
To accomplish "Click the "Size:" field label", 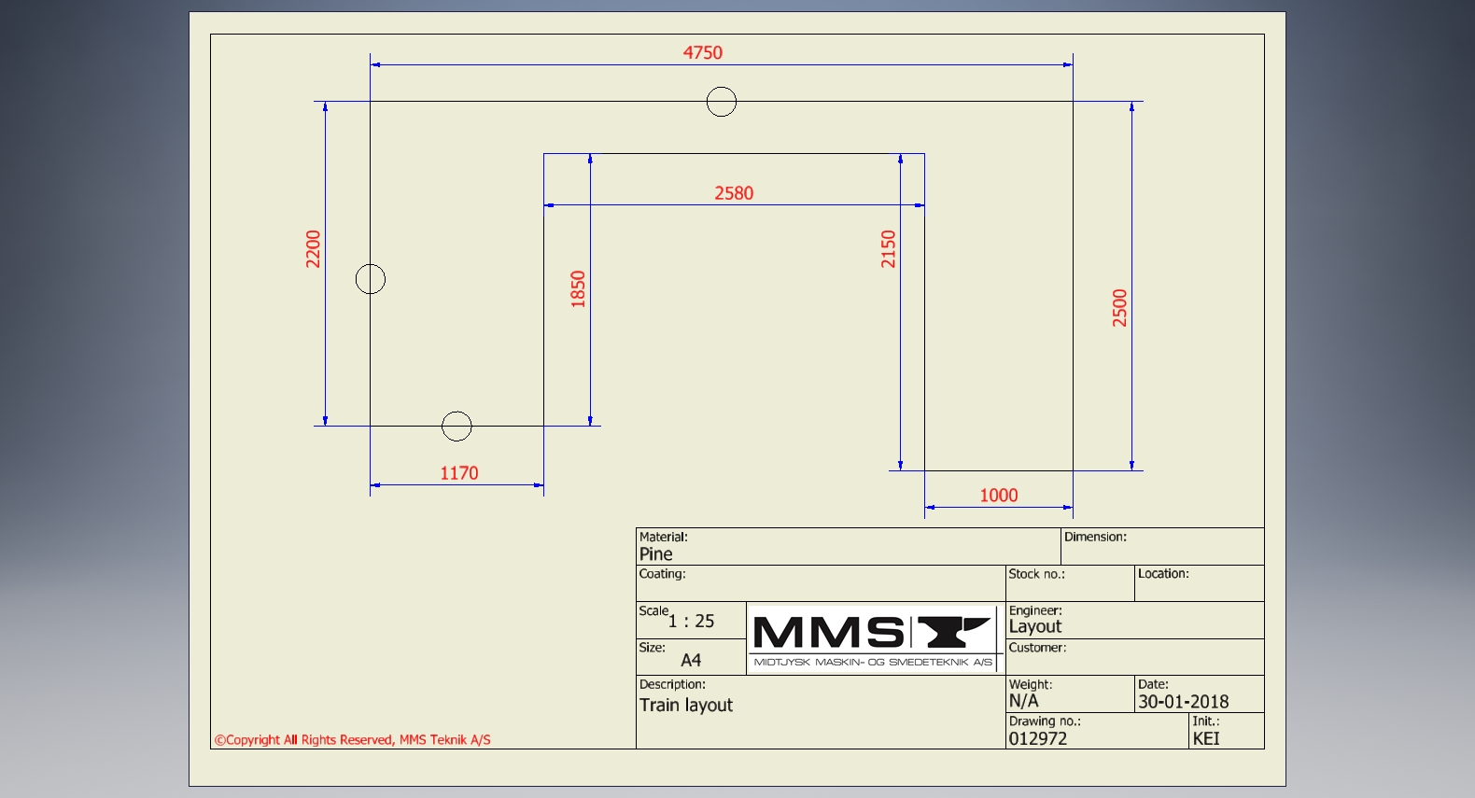I will [x=652, y=647].
